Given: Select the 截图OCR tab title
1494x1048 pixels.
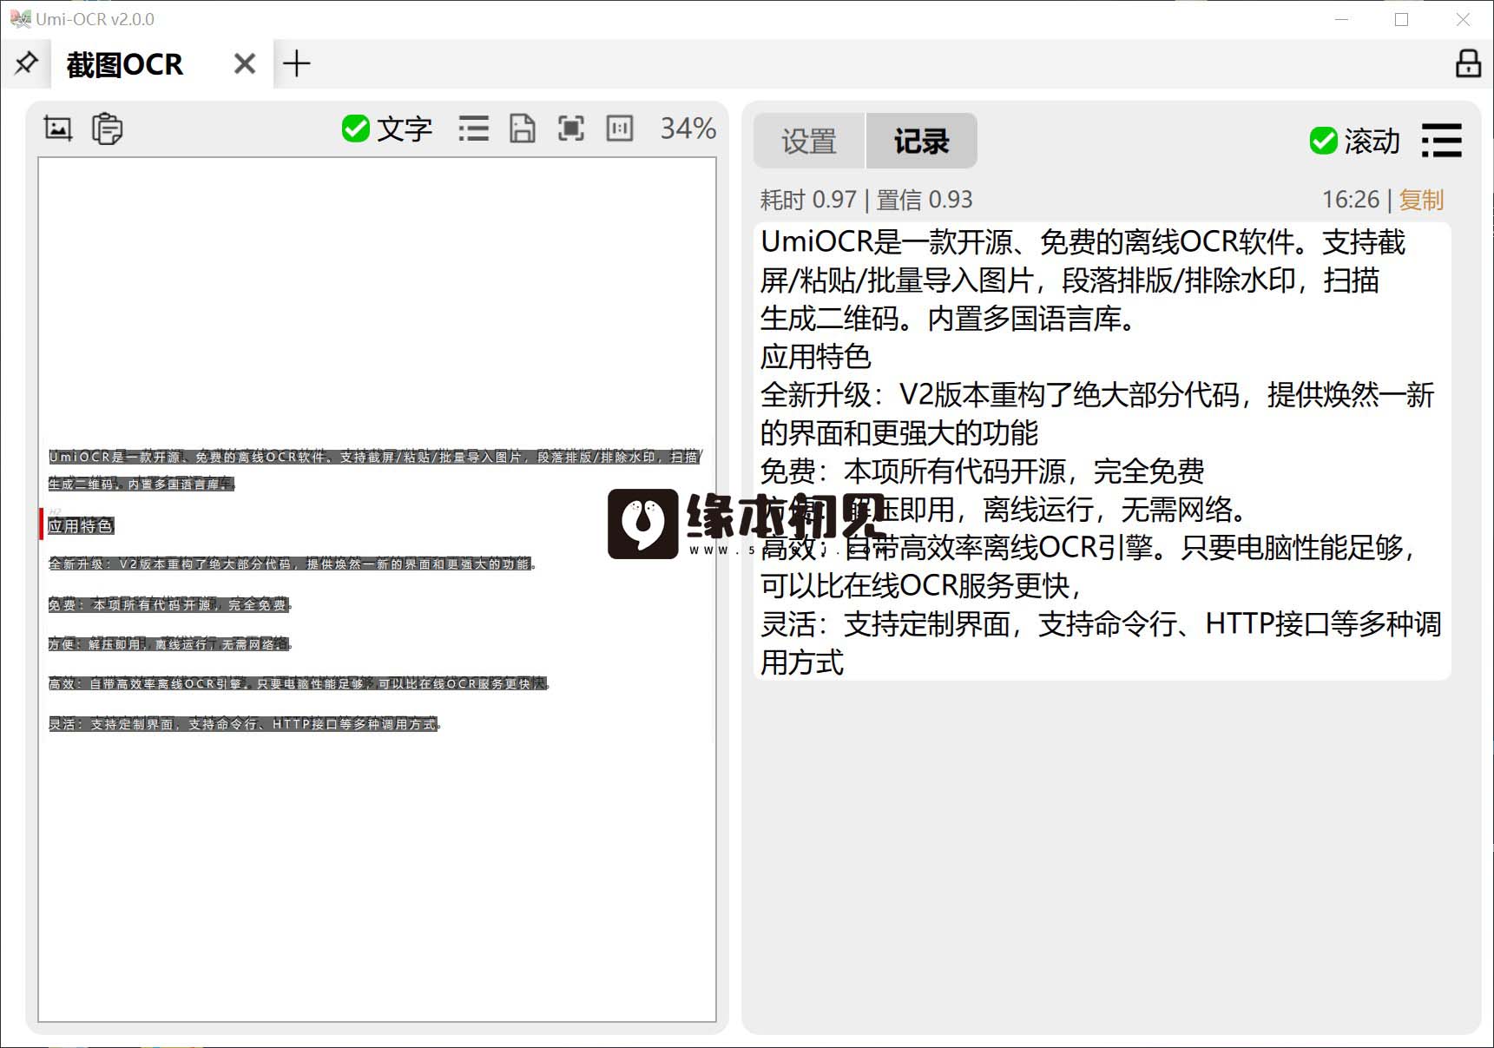Looking at the screenshot, I should [124, 64].
